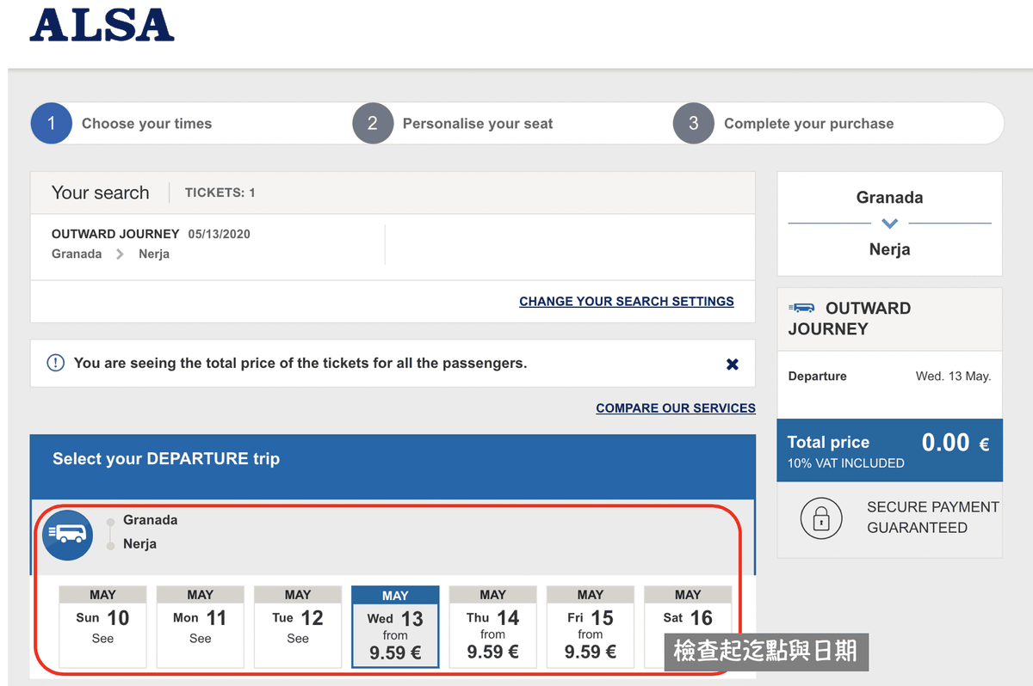Click the Your search heading
The image size is (1033, 686).
click(x=101, y=193)
